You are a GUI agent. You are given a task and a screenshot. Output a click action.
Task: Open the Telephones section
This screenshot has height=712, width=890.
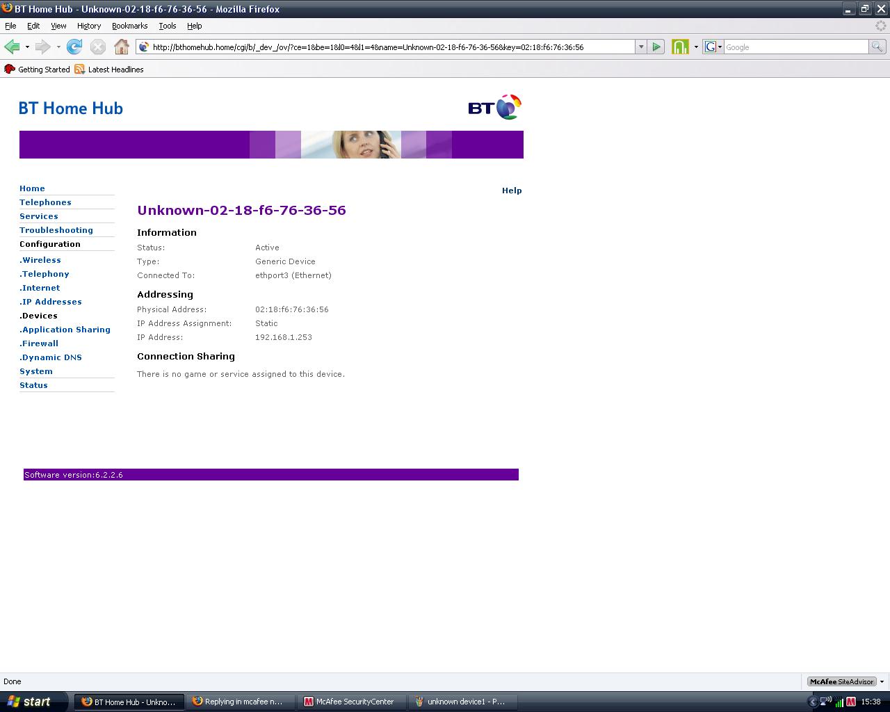[x=45, y=202]
